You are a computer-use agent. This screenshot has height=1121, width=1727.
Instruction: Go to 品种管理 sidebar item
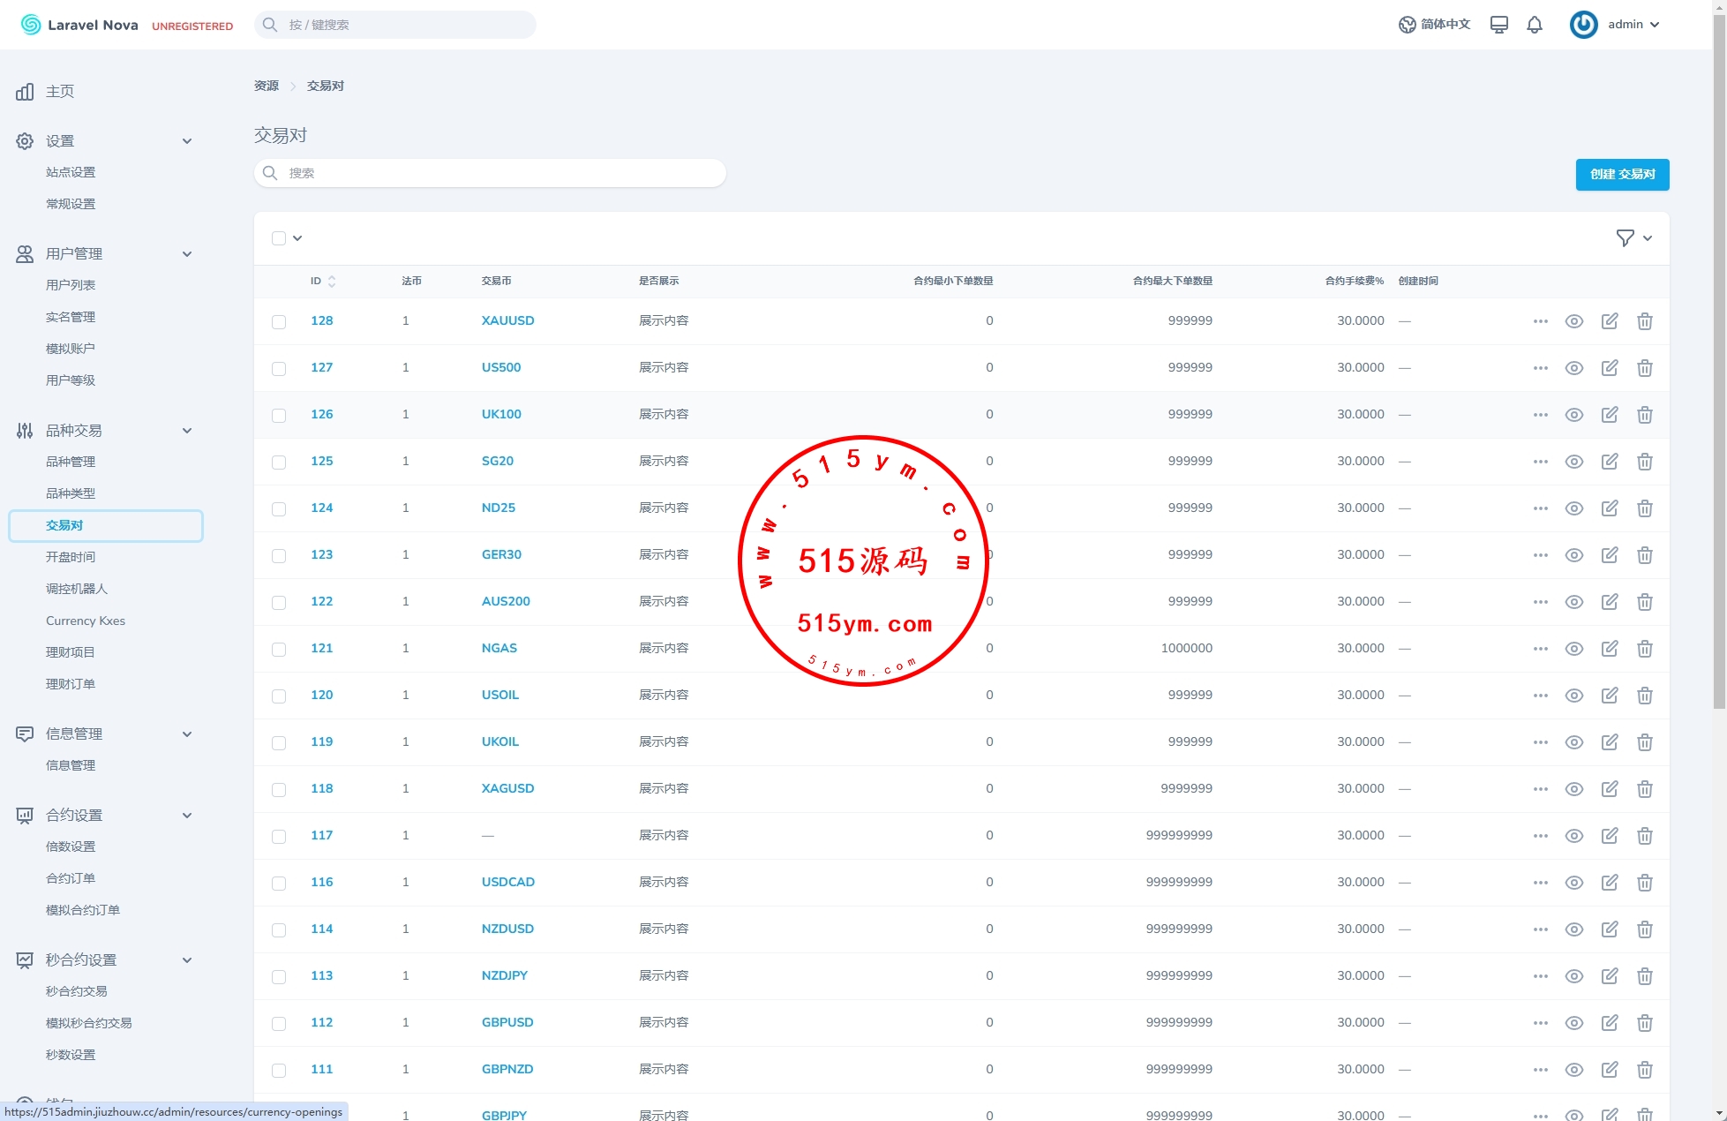[71, 462]
